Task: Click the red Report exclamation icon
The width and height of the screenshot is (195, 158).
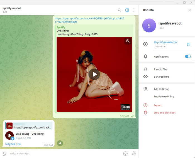Action: point(145,105)
